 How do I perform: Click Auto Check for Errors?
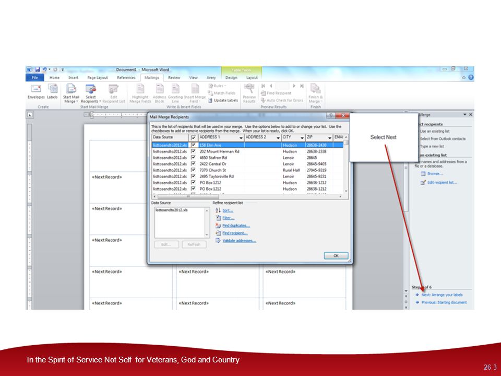click(282, 100)
